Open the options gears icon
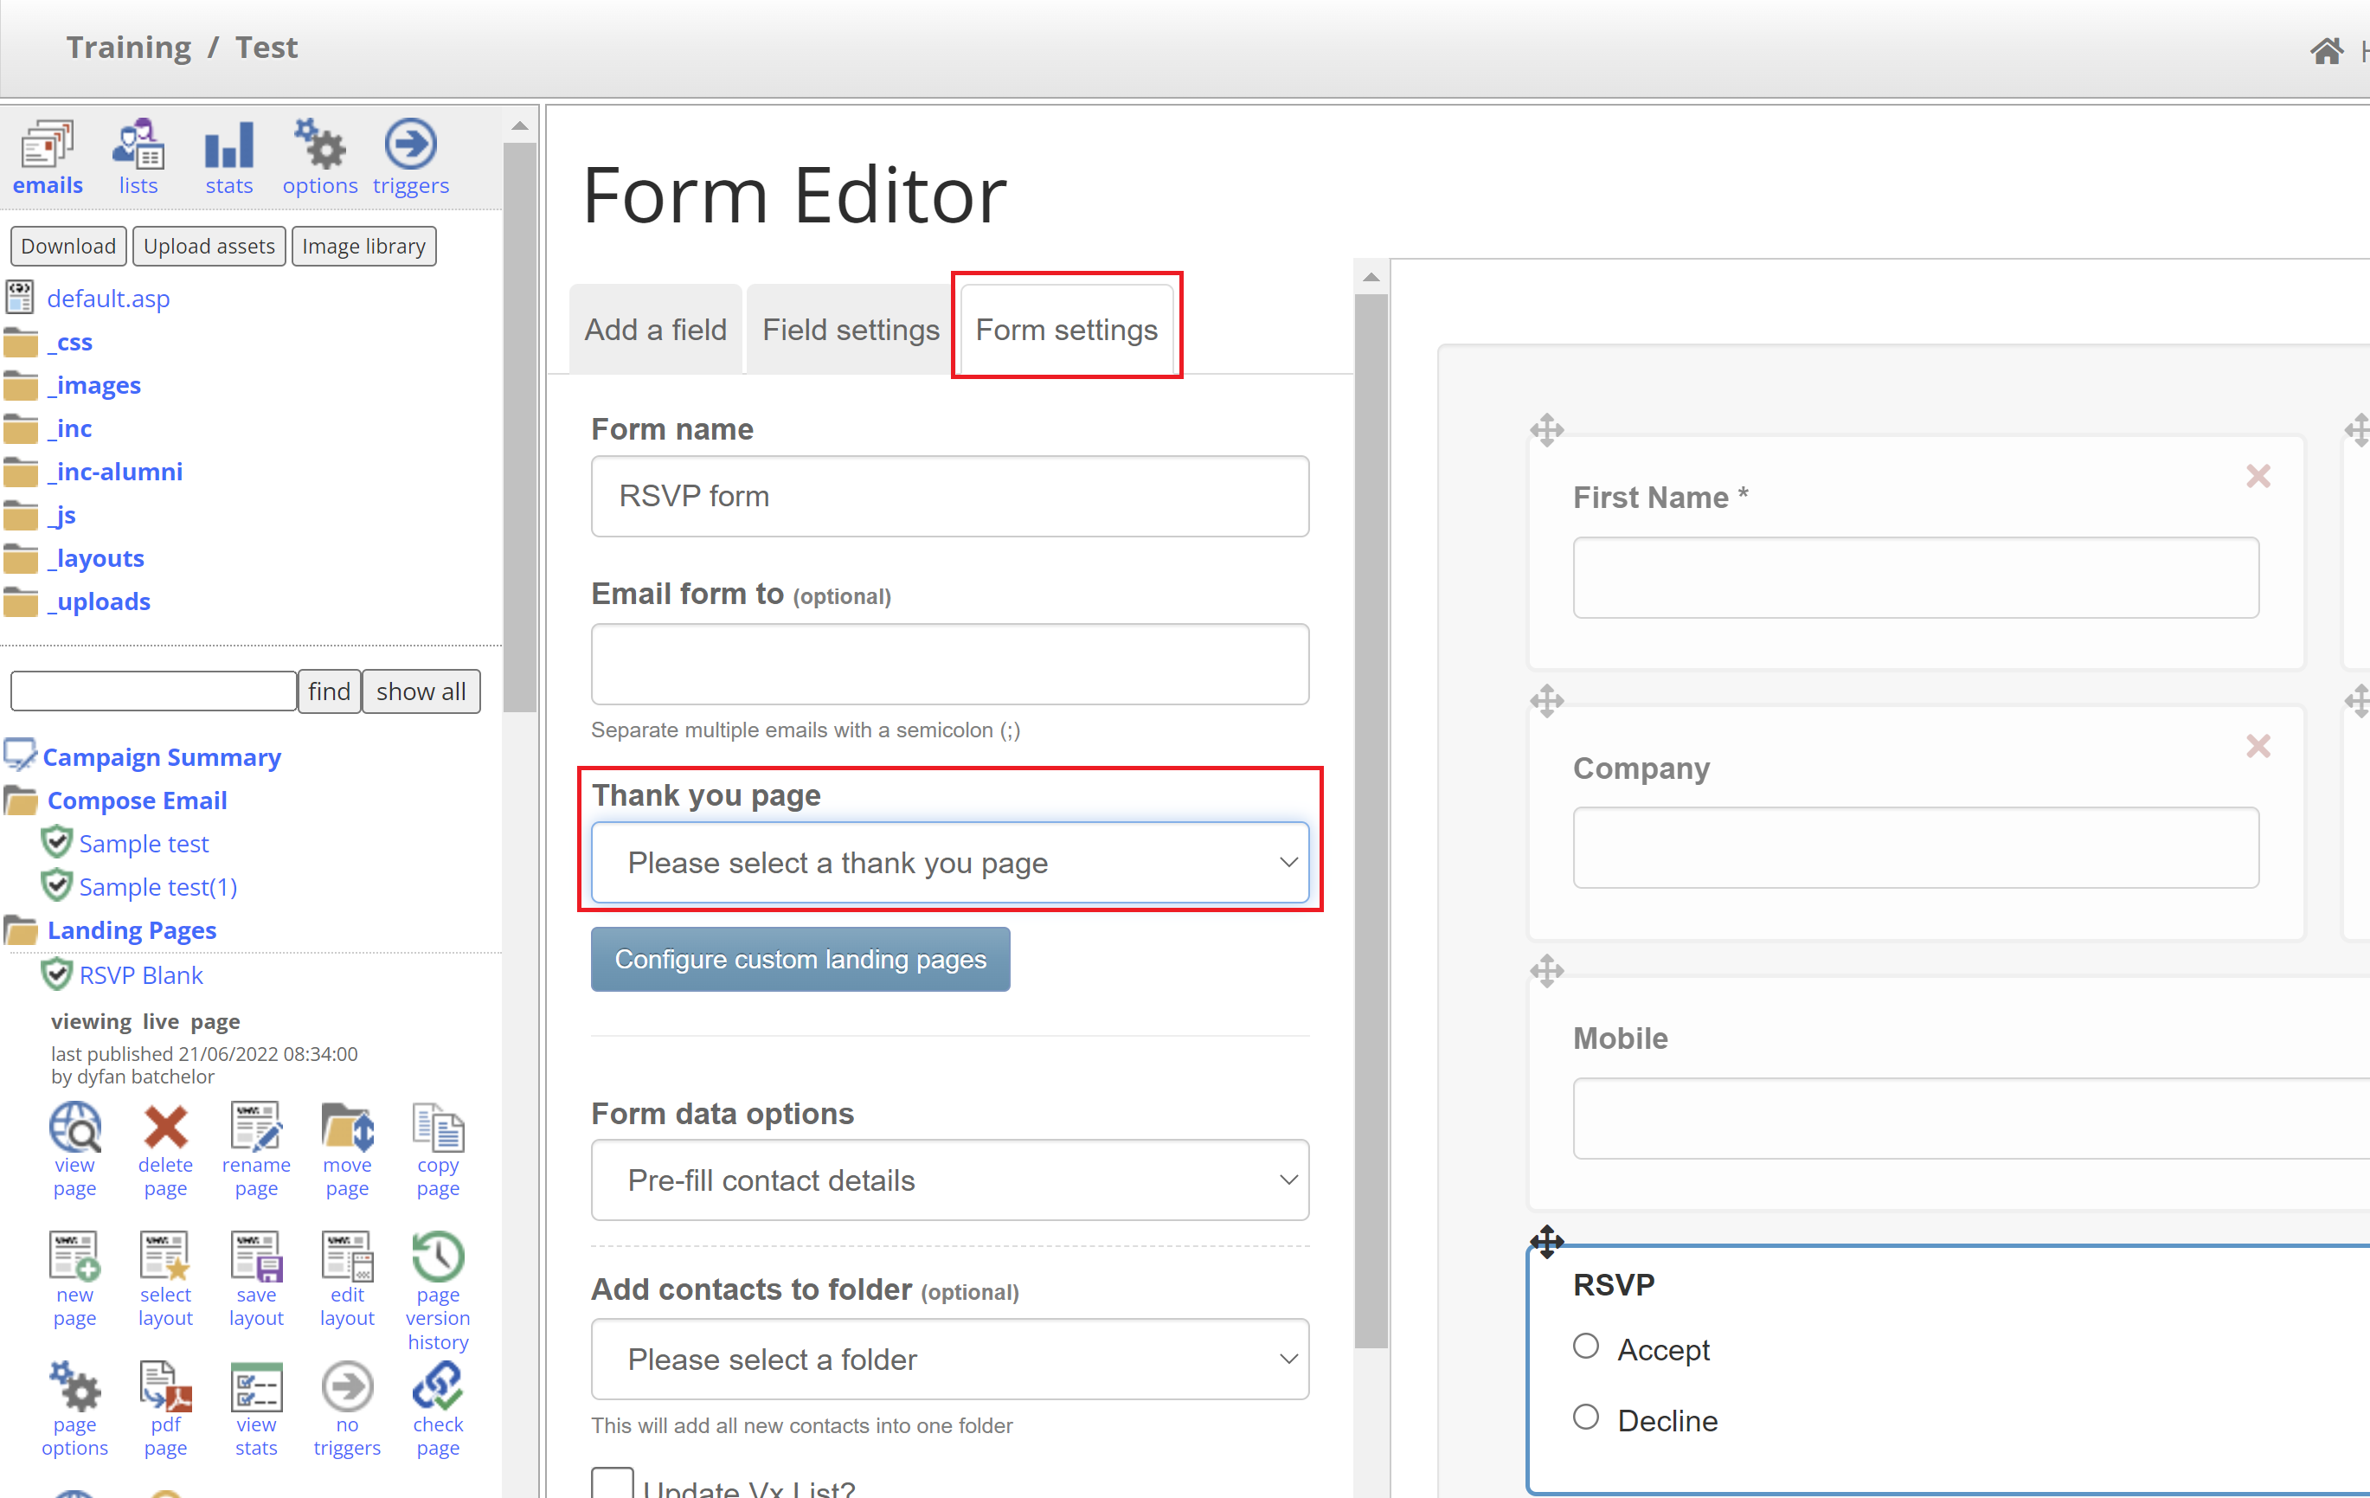This screenshot has width=2370, height=1498. (x=320, y=145)
